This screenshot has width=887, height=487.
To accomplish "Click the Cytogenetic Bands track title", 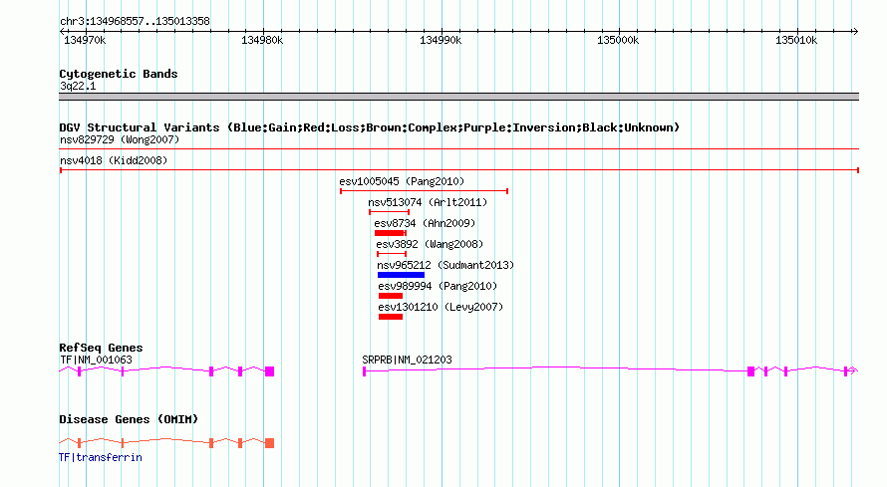I will click(119, 74).
